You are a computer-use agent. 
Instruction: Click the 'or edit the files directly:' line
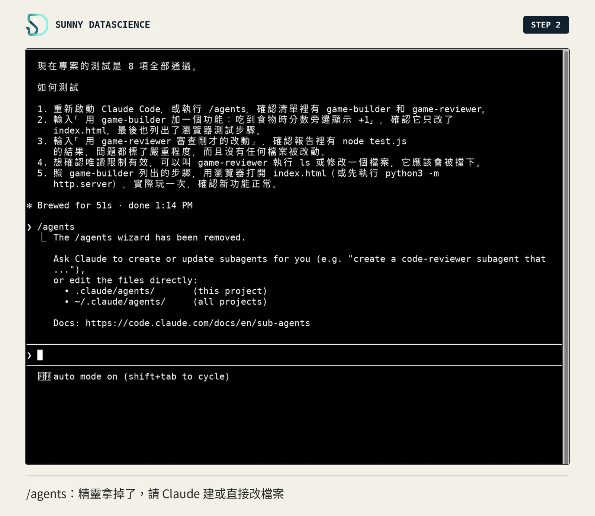125,280
